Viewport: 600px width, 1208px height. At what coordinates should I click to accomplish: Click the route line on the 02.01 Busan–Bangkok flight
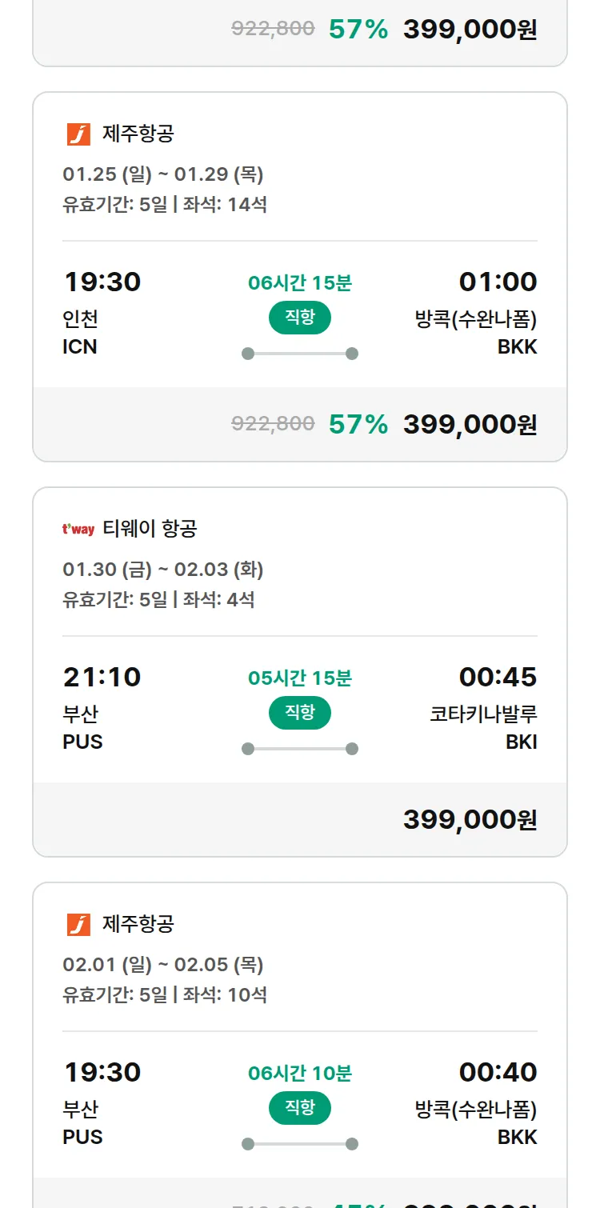click(299, 1144)
